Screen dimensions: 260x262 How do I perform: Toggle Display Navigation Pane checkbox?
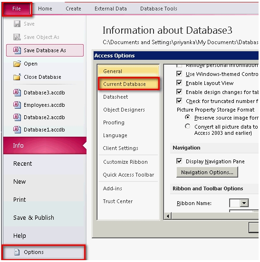[x=179, y=161]
